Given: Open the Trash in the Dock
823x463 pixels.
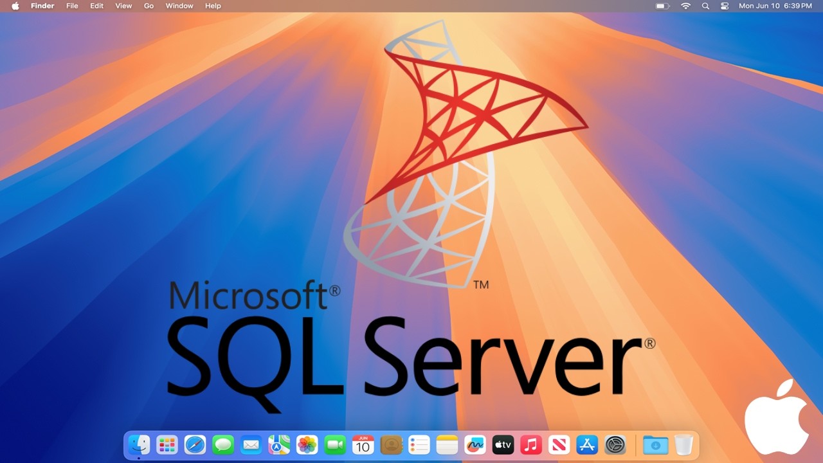Looking at the screenshot, I should click(683, 444).
